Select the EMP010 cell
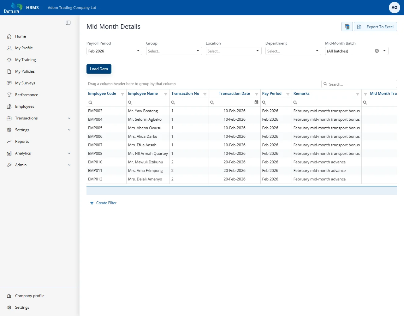 106,162
